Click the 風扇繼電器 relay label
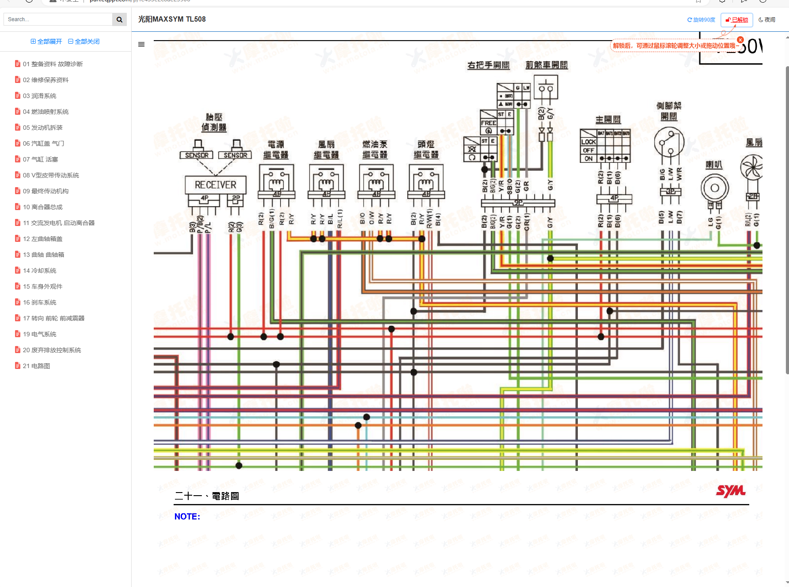Image resolution: width=789 pixels, height=587 pixels. pyautogui.click(x=326, y=150)
